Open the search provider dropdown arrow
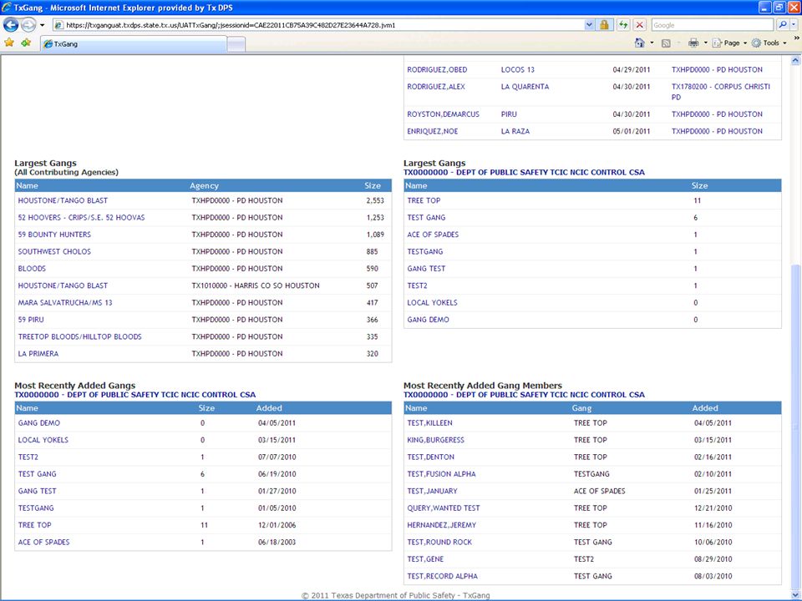The width and height of the screenshot is (802, 601). [794, 25]
